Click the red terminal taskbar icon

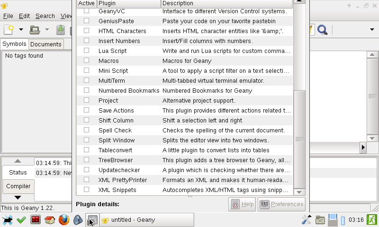(x=35, y=220)
